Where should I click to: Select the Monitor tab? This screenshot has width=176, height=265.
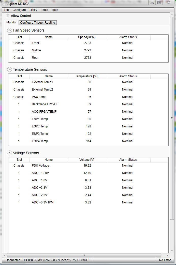point(11,22)
